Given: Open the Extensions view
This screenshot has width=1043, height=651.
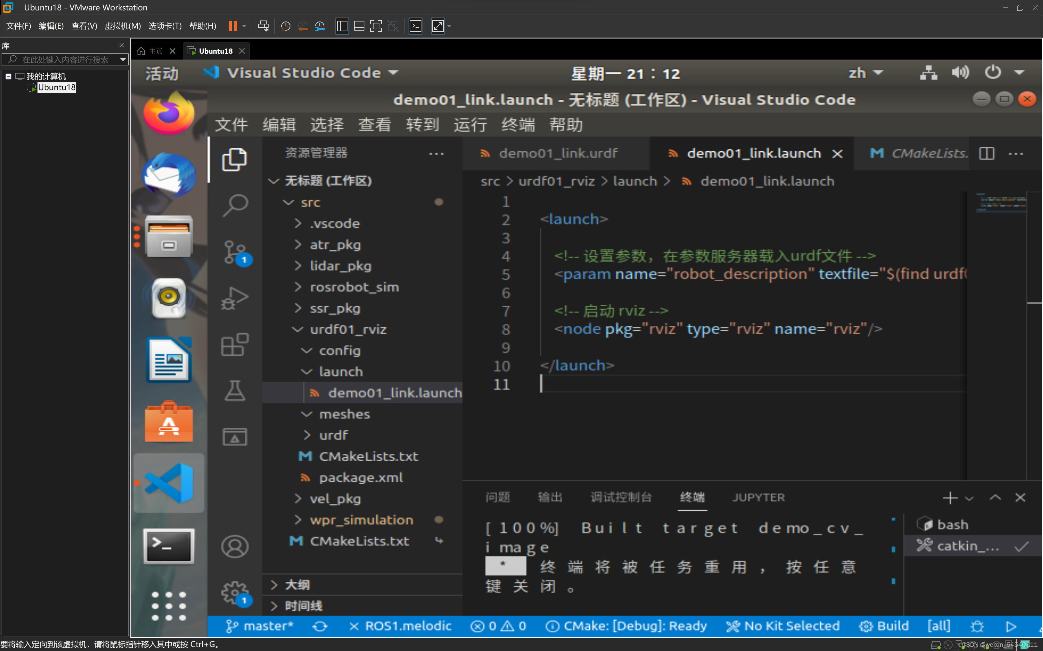Looking at the screenshot, I should tap(235, 344).
